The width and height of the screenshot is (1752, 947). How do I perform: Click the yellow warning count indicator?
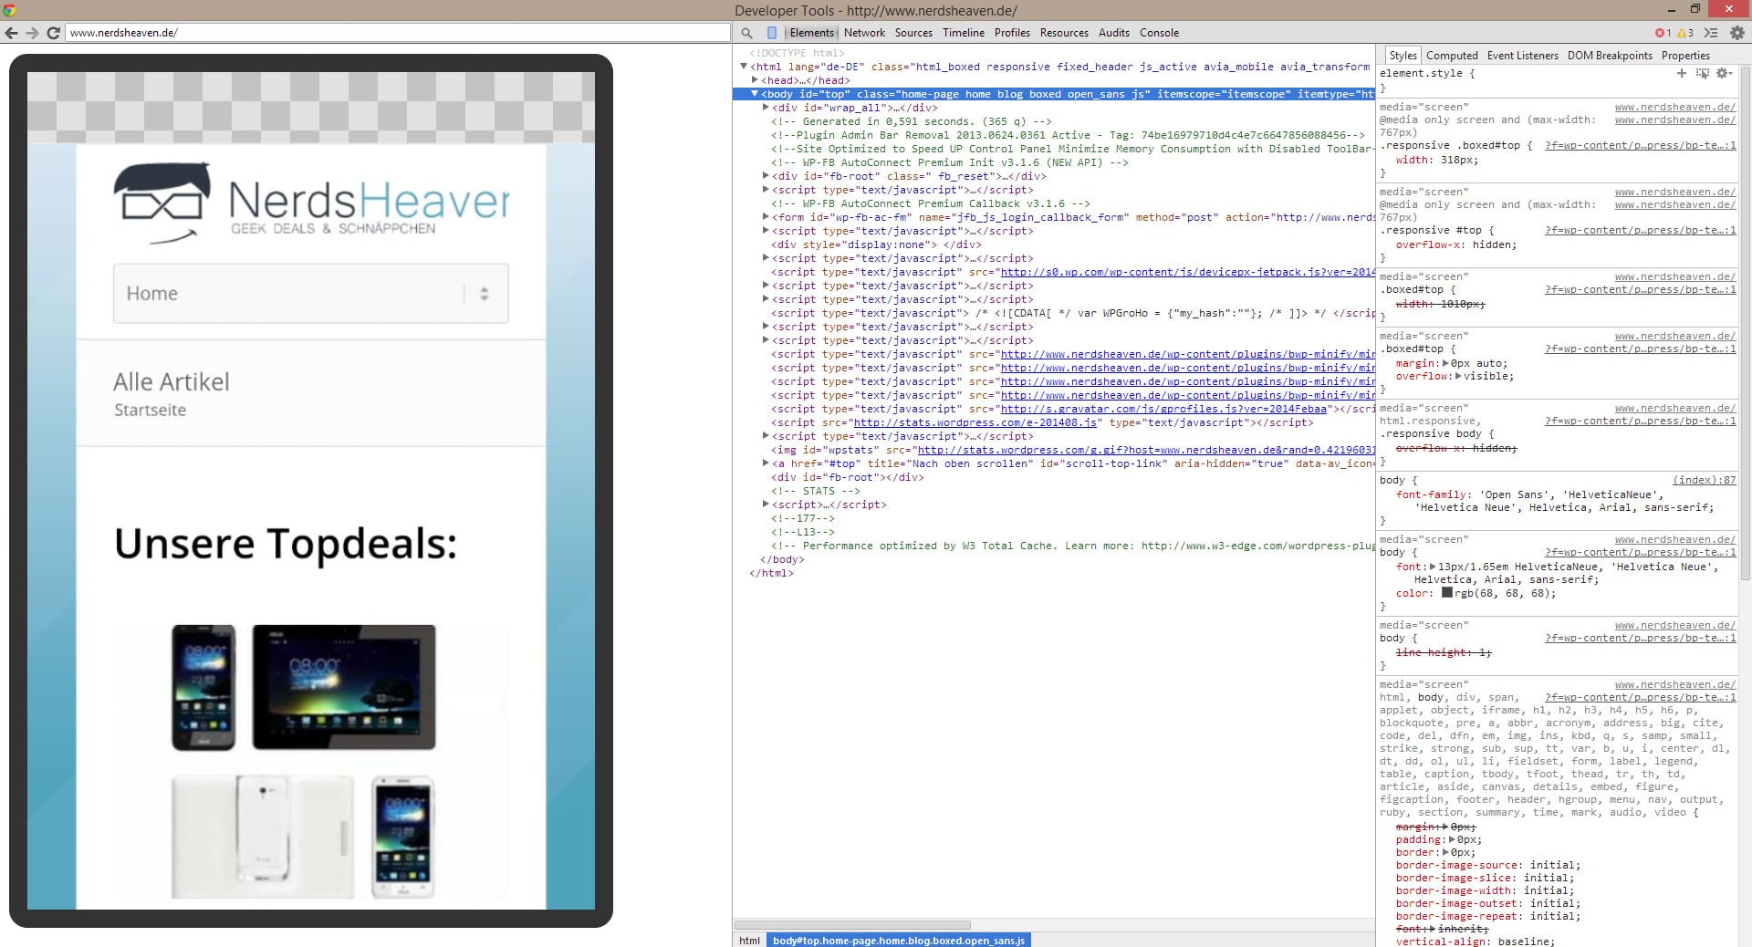[x=1684, y=33]
